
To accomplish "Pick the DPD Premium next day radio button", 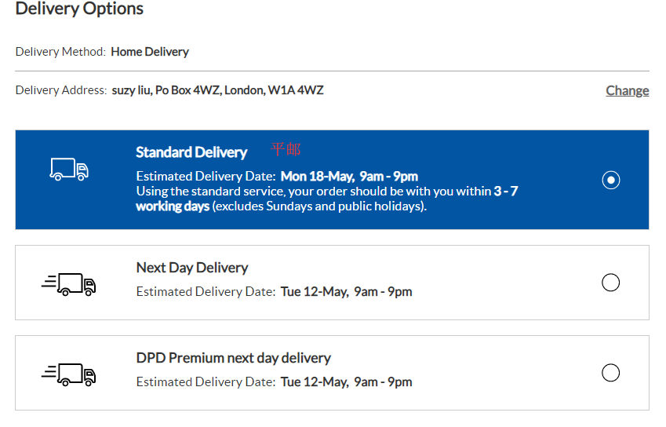I will coord(611,373).
